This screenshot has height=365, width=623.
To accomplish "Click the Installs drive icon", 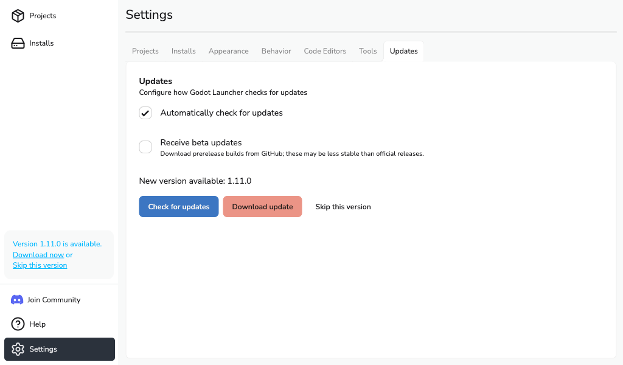I will point(18,43).
